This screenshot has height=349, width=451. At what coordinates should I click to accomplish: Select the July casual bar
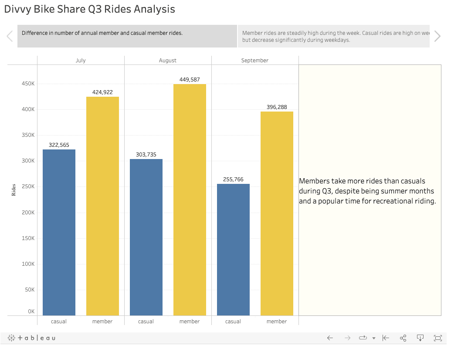pyautogui.click(x=59, y=233)
